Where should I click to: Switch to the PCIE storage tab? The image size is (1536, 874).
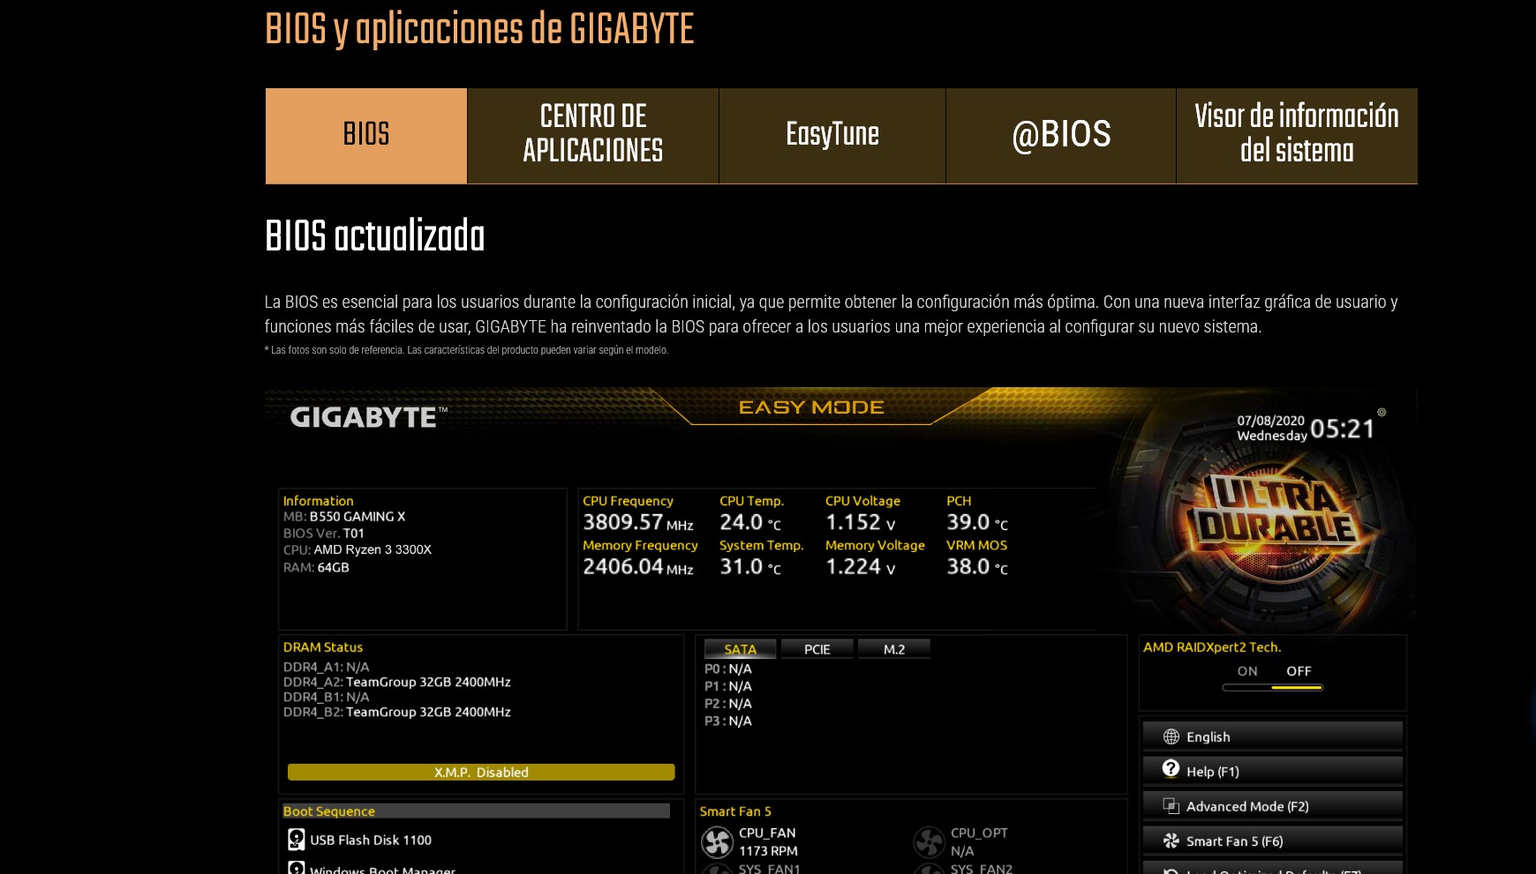coord(817,649)
